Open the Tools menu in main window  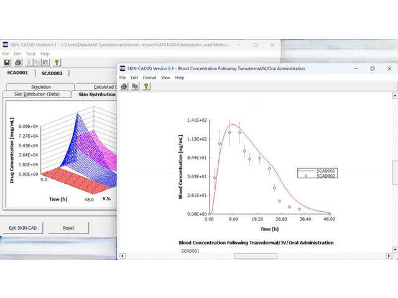pyautogui.click(x=30, y=54)
